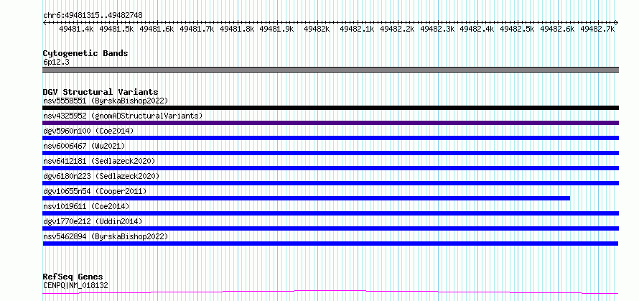Image resolution: width=639 pixels, height=301 pixels.
Task: Click the Cytogenetic Bands track title
Action: click(85, 53)
